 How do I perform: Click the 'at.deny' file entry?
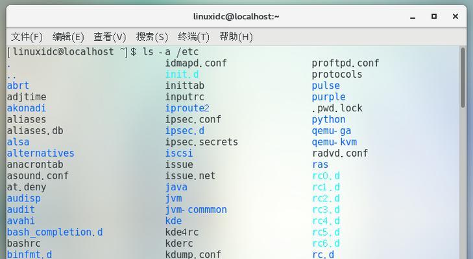[27, 187]
